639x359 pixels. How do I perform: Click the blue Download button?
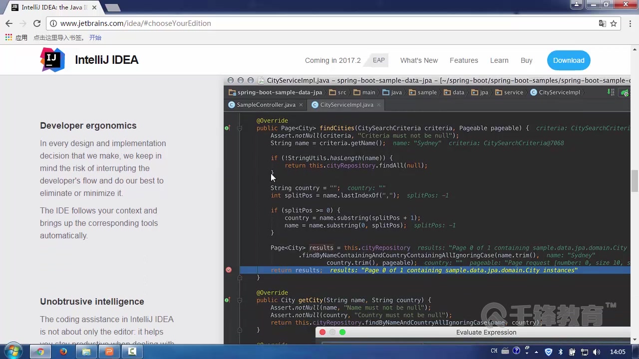click(x=569, y=60)
